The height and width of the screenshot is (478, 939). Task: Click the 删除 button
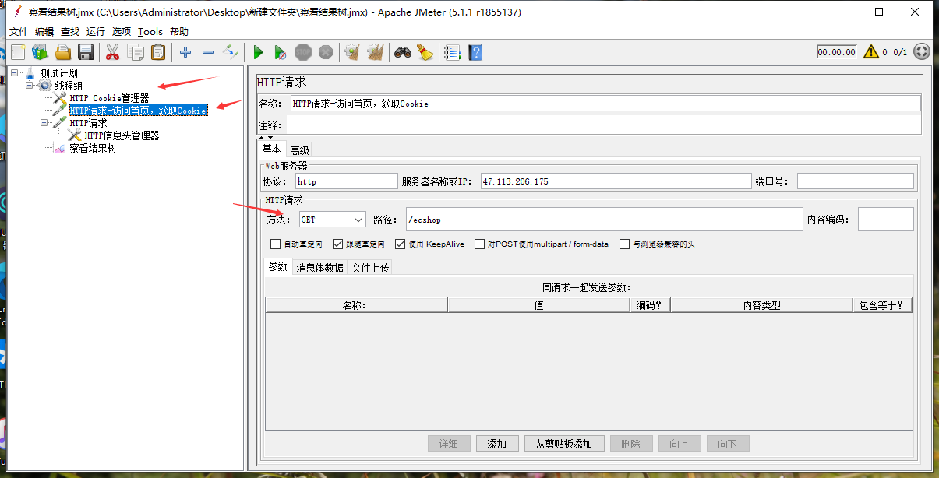click(x=631, y=444)
